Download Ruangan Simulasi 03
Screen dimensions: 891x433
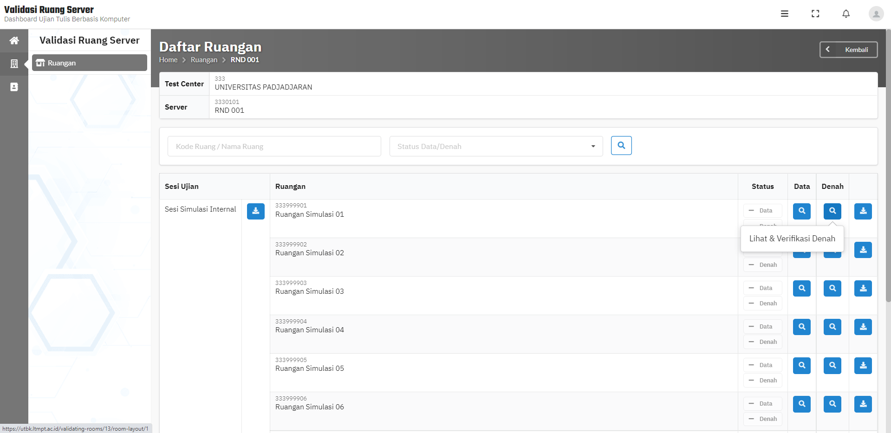click(863, 288)
